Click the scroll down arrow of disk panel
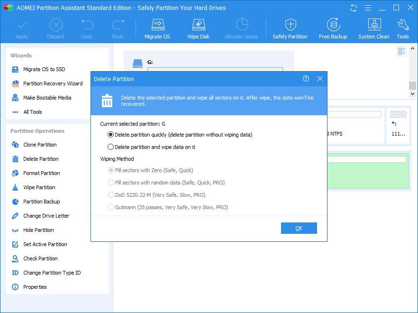This screenshot has height=313, width=418. click(x=412, y=94)
